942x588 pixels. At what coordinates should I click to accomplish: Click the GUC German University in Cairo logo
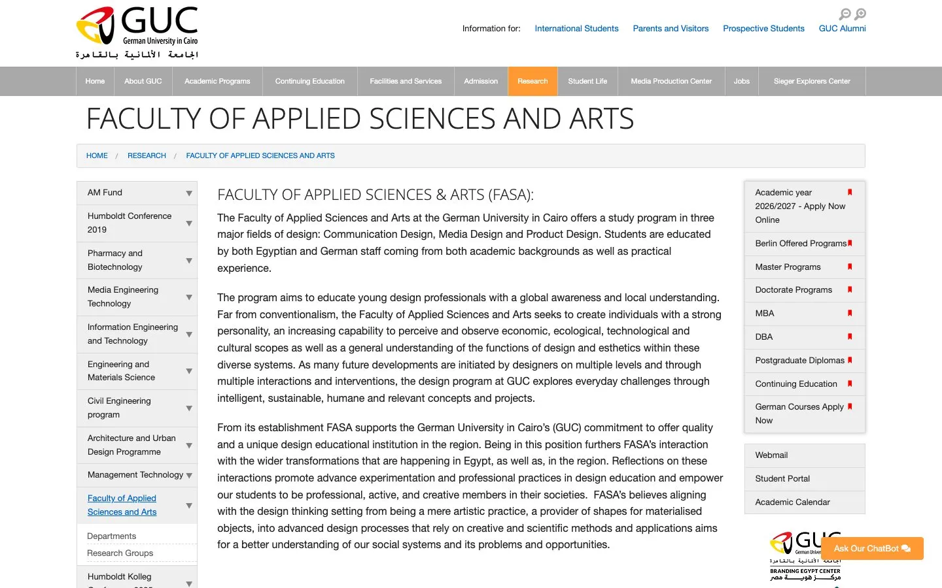tap(137, 33)
